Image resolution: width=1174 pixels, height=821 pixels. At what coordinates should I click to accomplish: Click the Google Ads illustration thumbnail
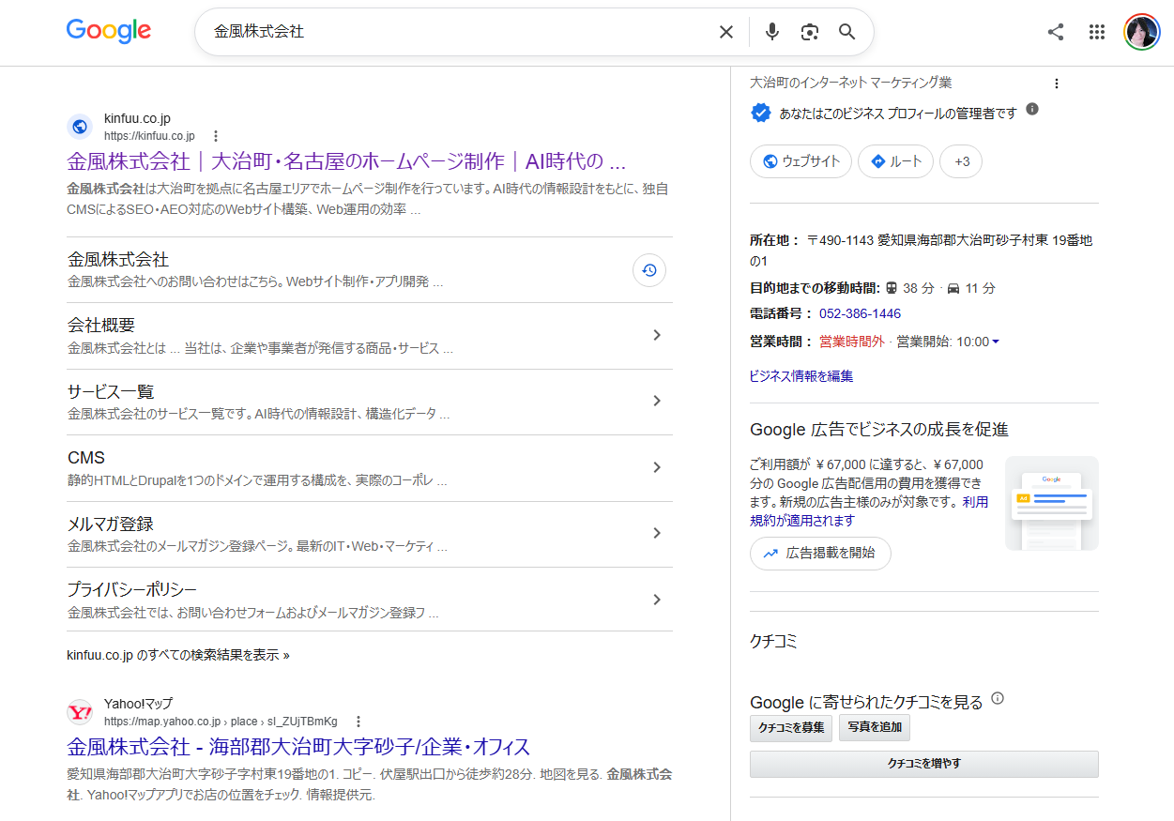click(x=1051, y=503)
